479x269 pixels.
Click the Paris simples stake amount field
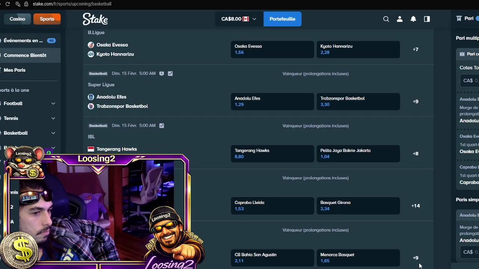click(x=470, y=252)
